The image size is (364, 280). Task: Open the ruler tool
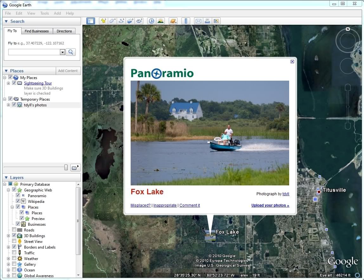[x=186, y=21]
